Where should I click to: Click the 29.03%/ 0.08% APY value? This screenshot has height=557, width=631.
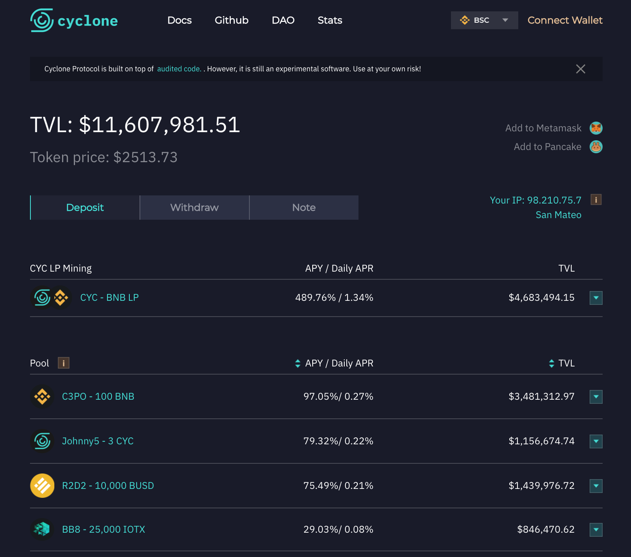tap(338, 529)
